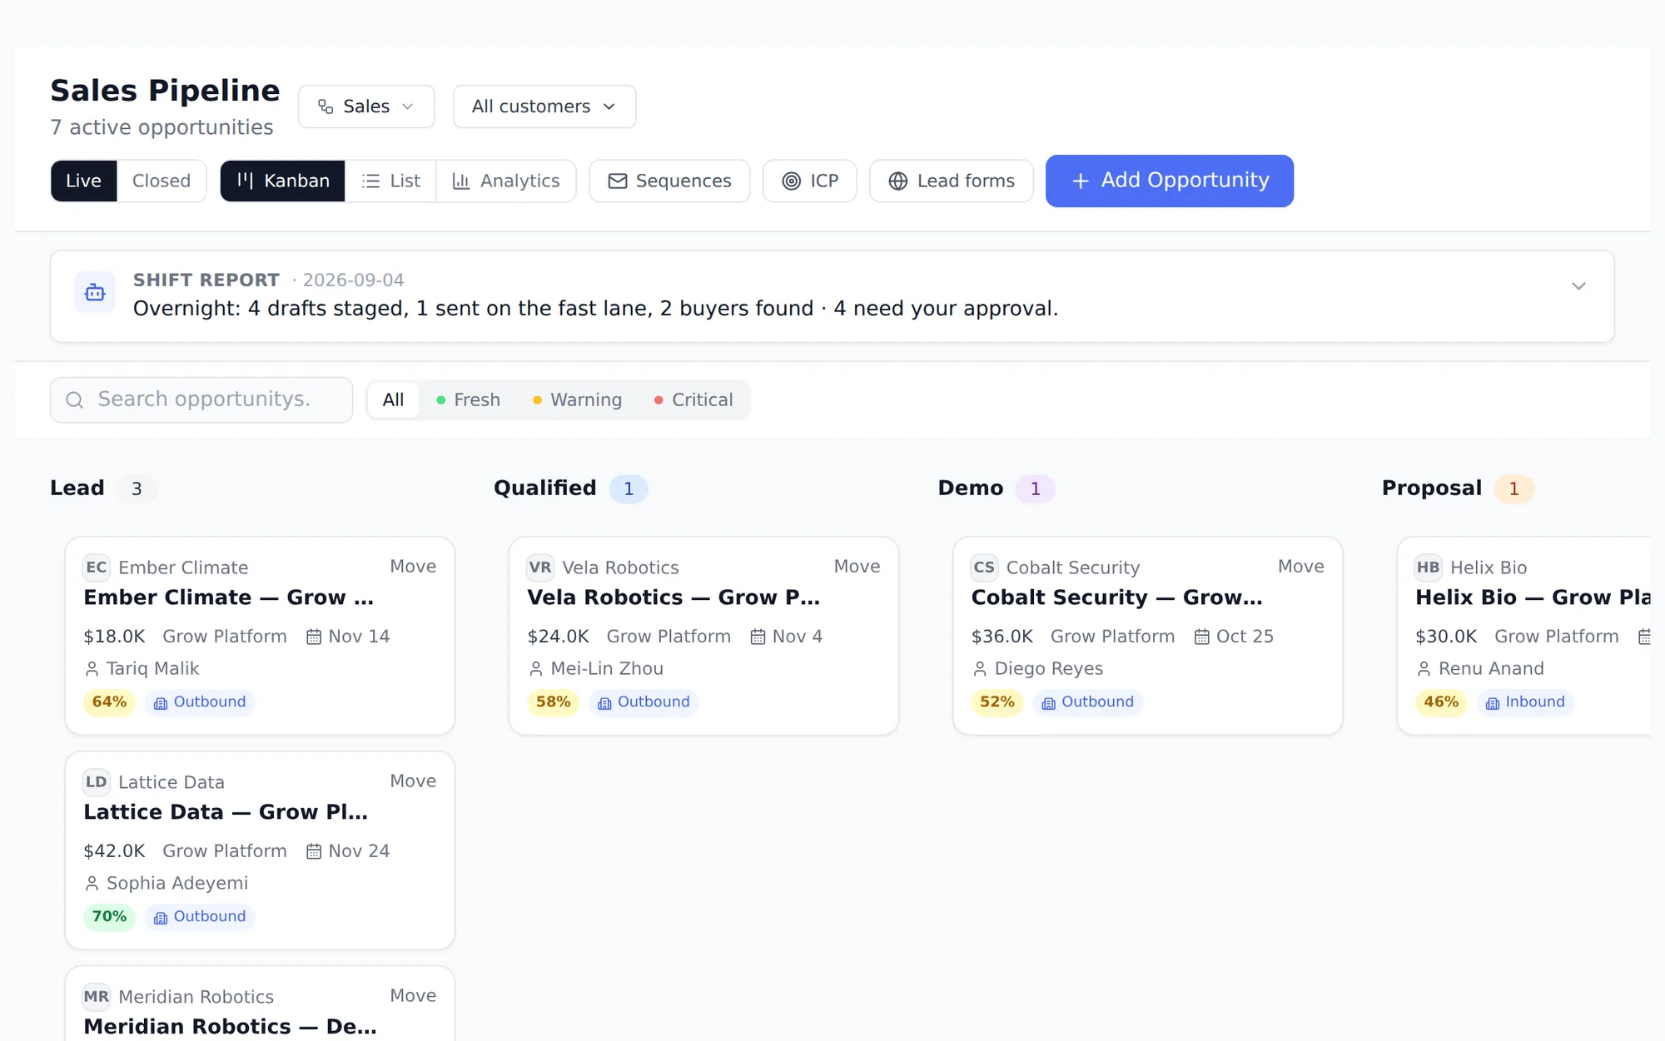Click the Add Opportunity button
This screenshot has height=1041, width=1665.
[1170, 181]
